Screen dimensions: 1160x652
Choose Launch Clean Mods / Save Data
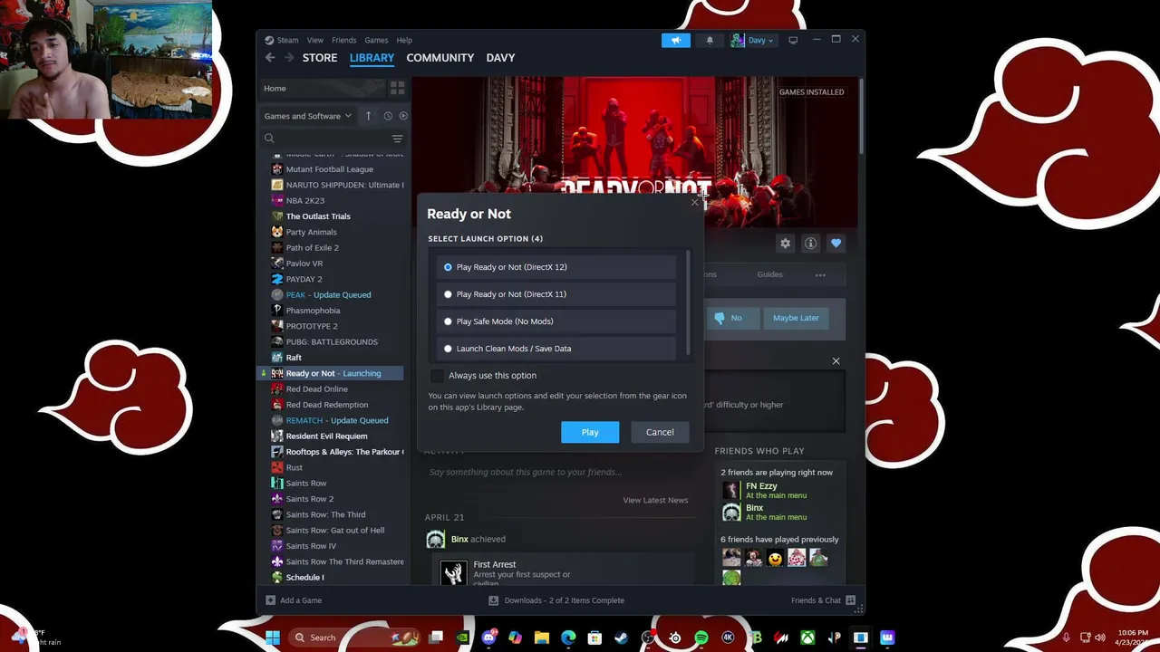[556, 349]
